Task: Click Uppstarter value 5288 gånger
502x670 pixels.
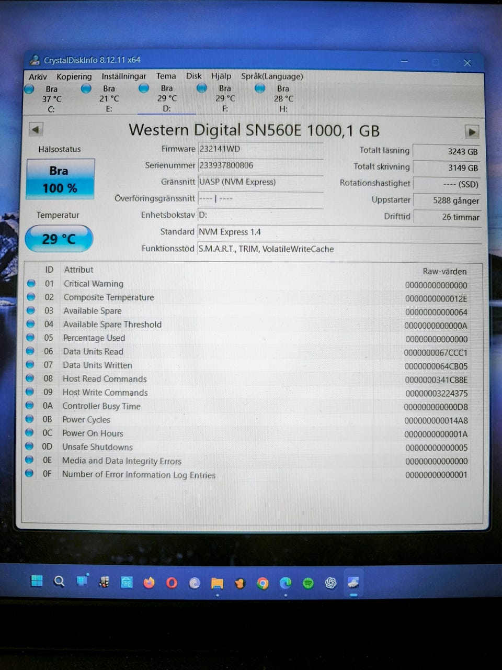Action: [447, 200]
